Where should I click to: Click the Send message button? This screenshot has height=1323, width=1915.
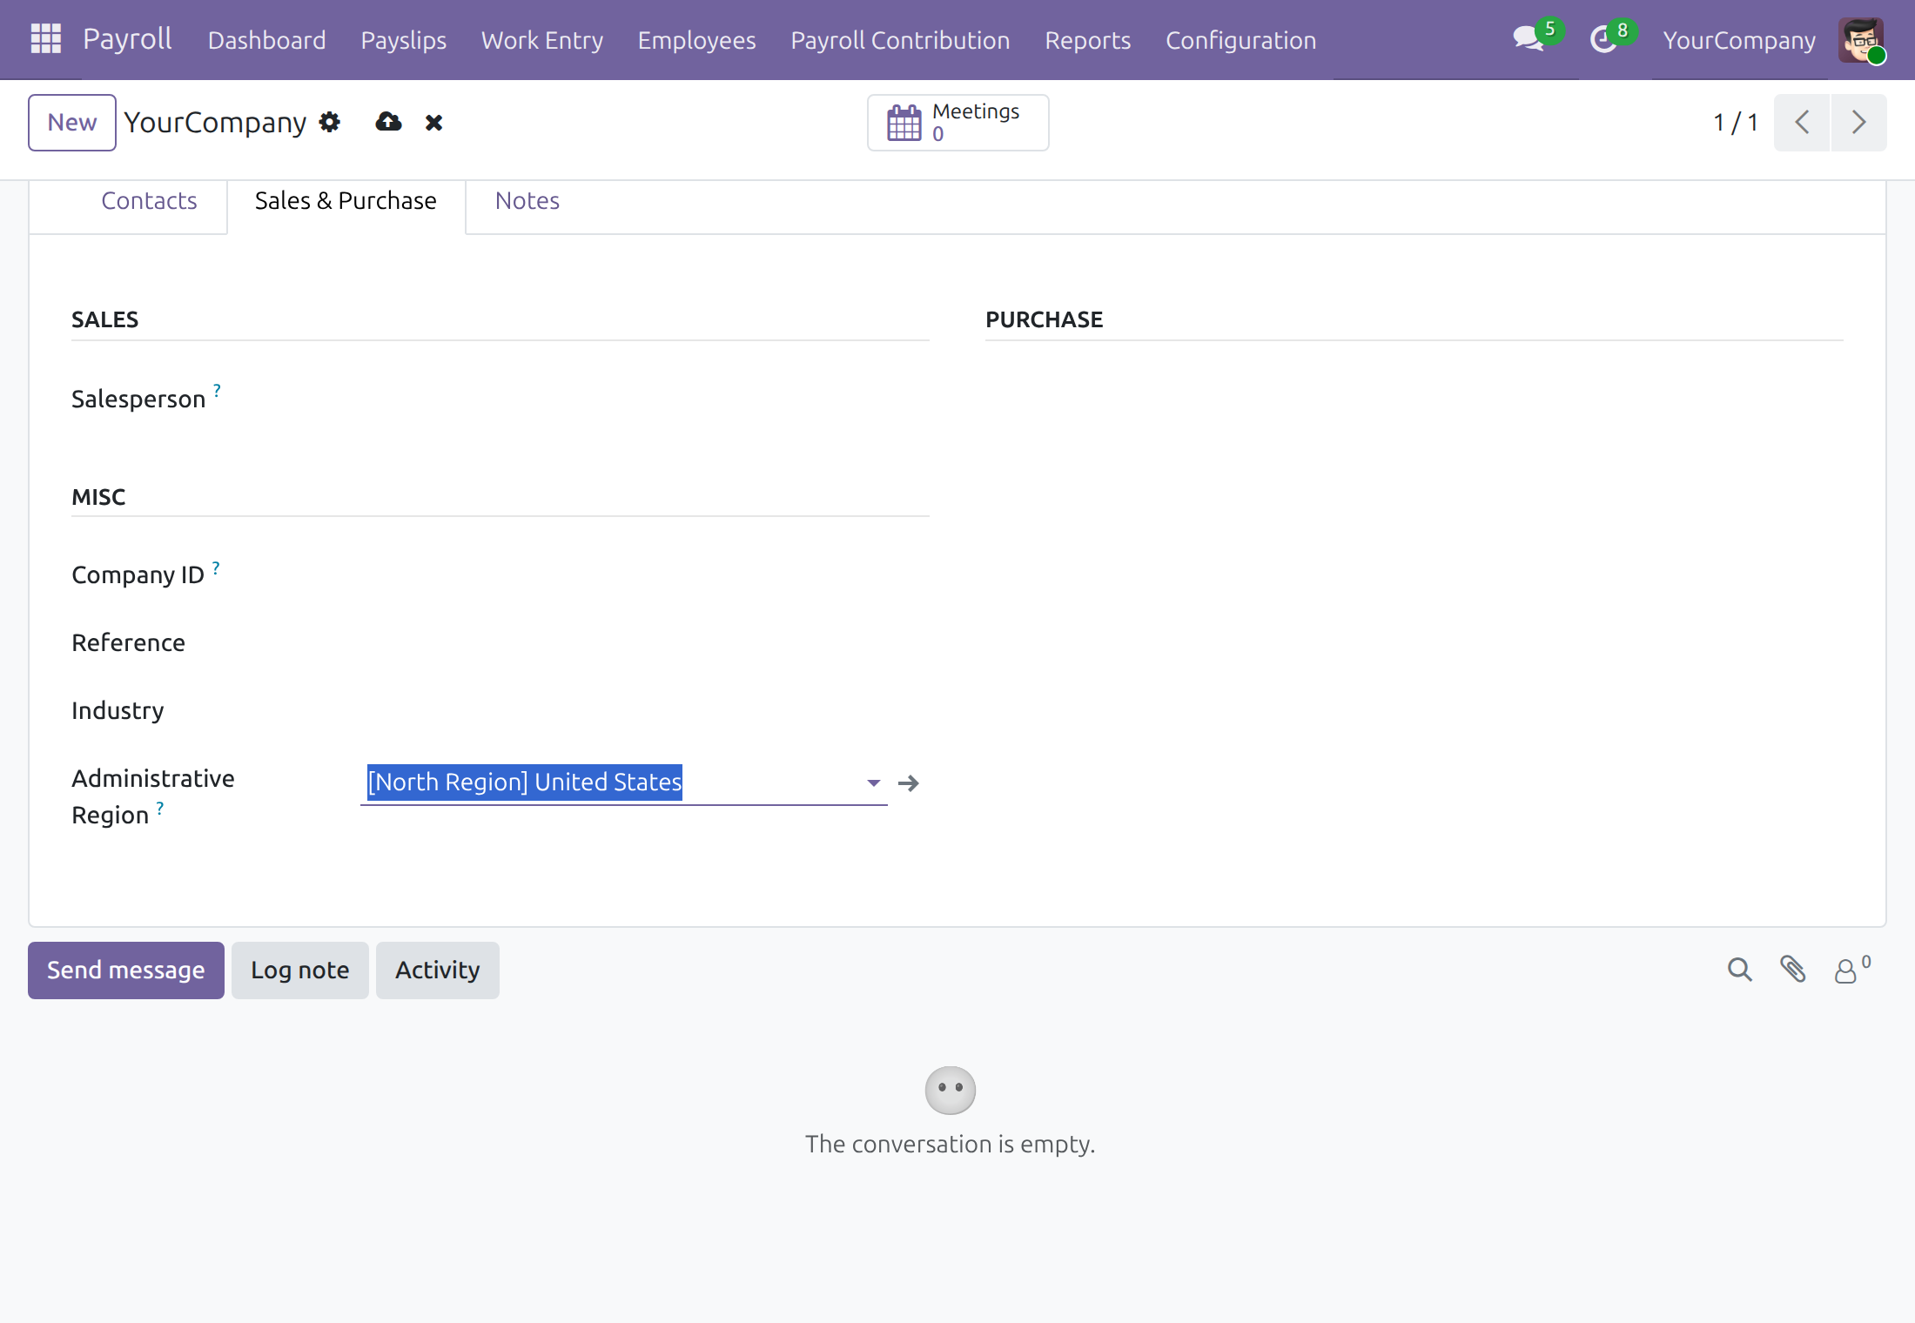click(x=126, y=970)
